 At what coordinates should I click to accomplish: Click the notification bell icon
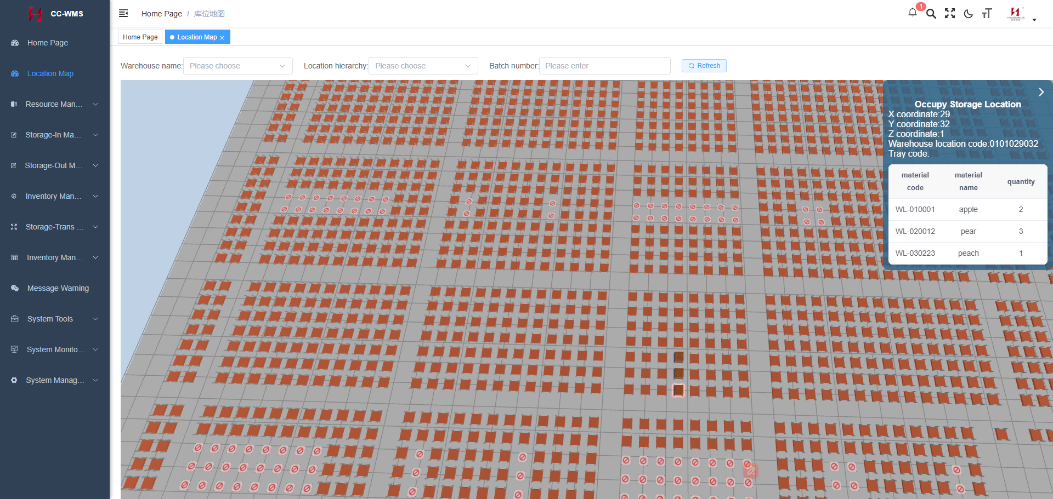click(x=913, y=13)
